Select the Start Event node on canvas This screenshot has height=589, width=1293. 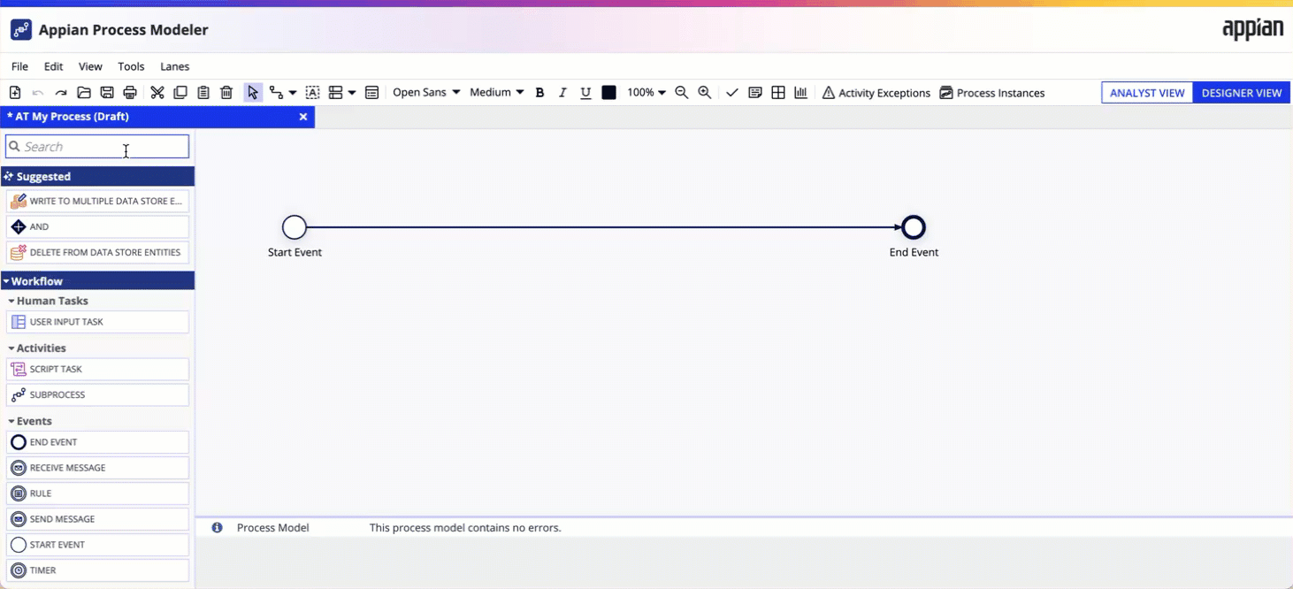click(295, 227)
